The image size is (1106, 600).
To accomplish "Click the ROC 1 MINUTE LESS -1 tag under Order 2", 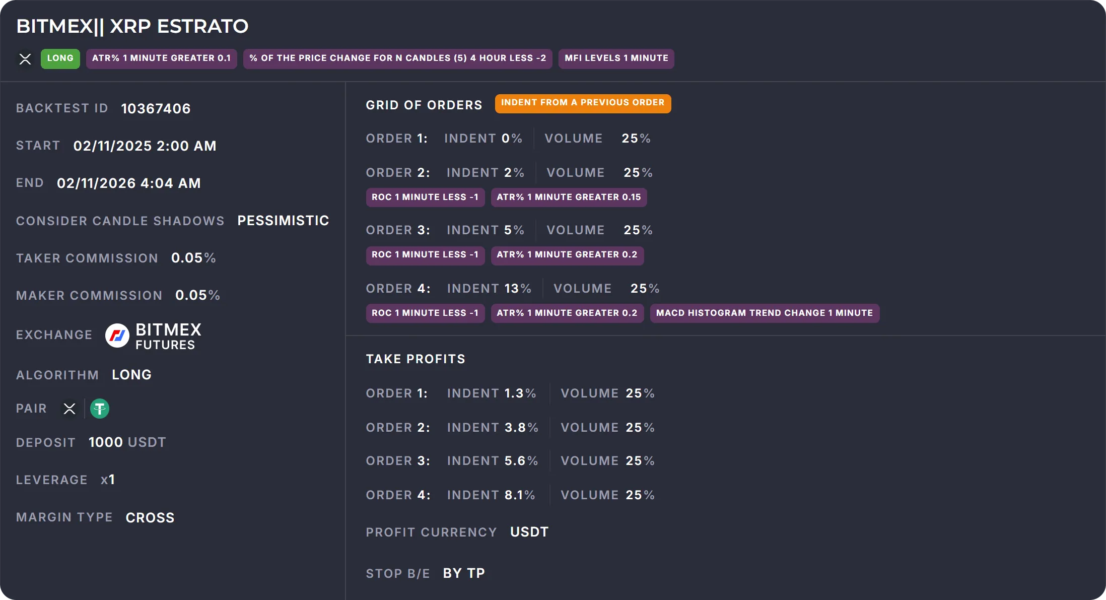I will 425,197.
